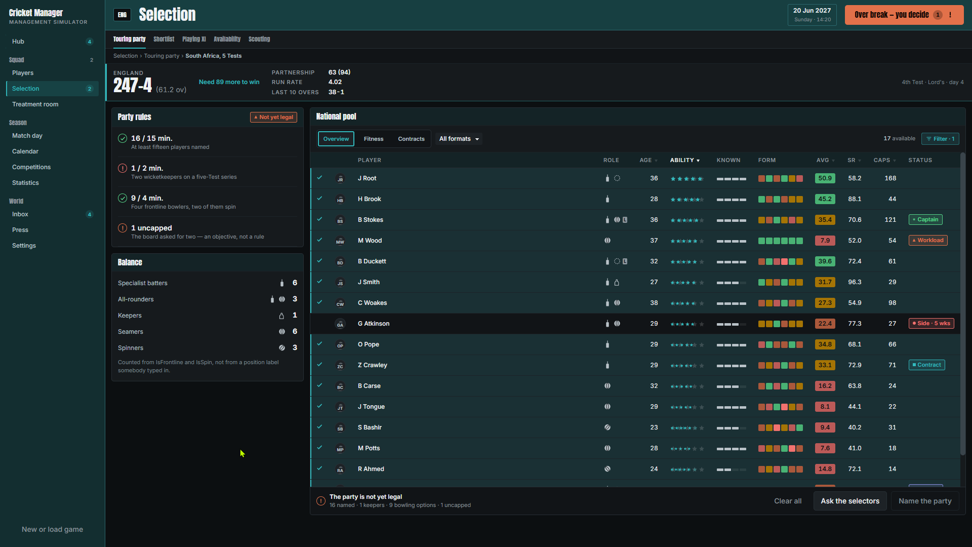Sort the table by AVG column
972x547 pixels.
click(826, 160)
